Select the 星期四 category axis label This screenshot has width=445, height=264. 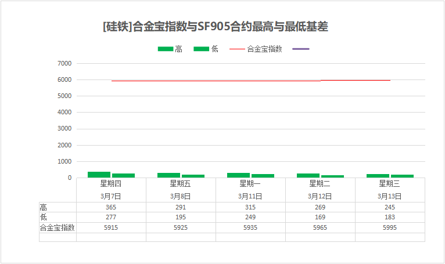[111, 184]
